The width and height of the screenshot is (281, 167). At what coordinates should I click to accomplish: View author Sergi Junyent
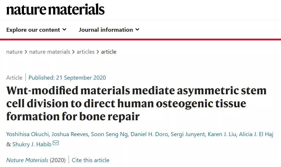[x=188, y=134]
